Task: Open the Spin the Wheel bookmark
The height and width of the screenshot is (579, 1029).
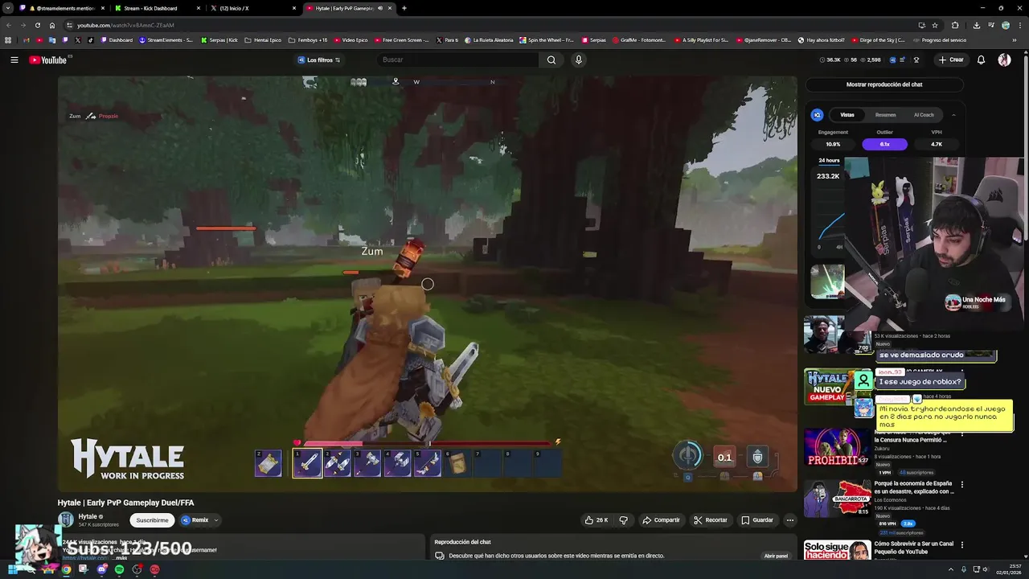Action: (547, 39)
